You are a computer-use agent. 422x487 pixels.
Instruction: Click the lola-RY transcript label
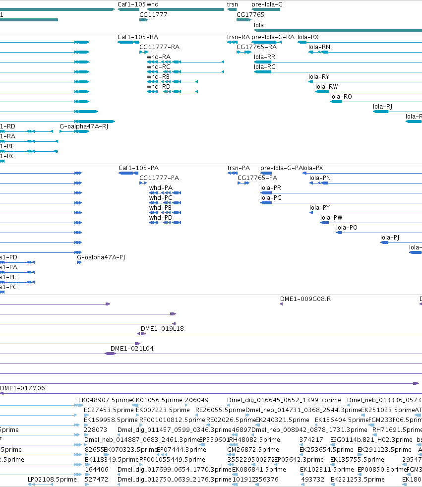coord(319,77)
